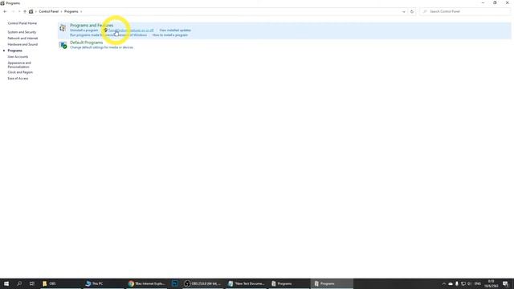Click Run programs made for previous versions link
The width and height of the screenshot is (514, 289).
[x=108, y=35]
